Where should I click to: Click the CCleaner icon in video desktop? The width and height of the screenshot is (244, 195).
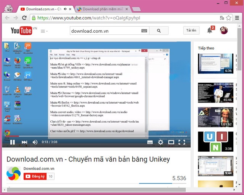[x=7, y=118]
